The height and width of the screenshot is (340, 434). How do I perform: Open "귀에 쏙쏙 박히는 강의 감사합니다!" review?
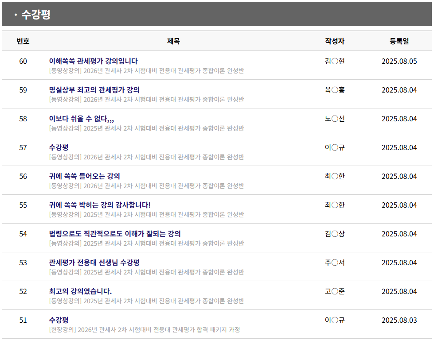point(100,205)
